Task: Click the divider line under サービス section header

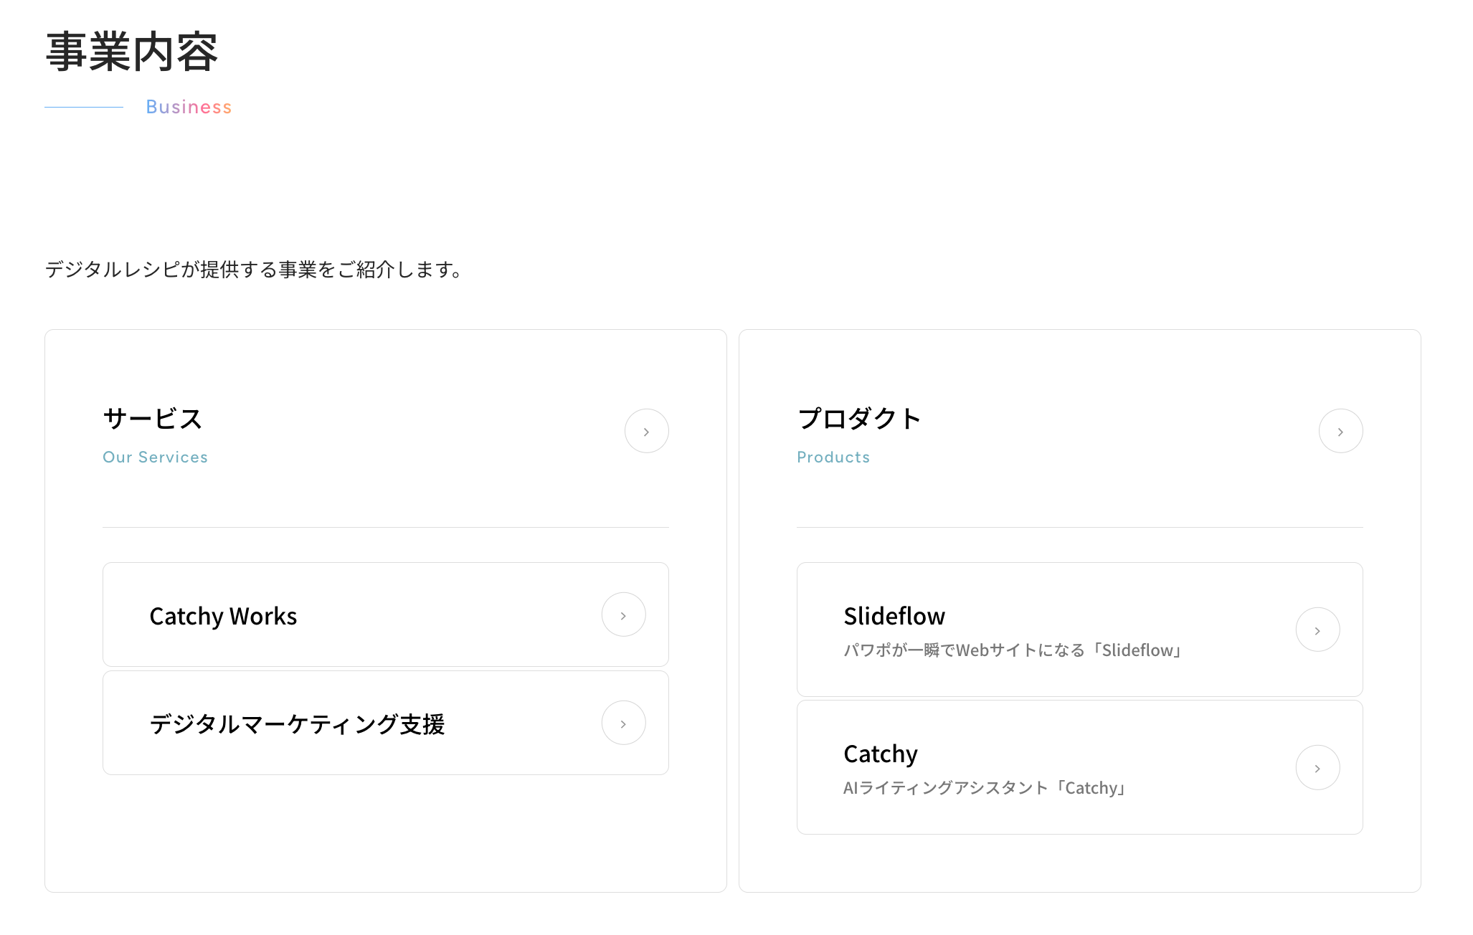Action: pyautogui.click(x=386, y=527)
